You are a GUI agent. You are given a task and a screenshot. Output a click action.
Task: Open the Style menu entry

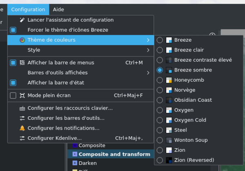pos(80,50)
